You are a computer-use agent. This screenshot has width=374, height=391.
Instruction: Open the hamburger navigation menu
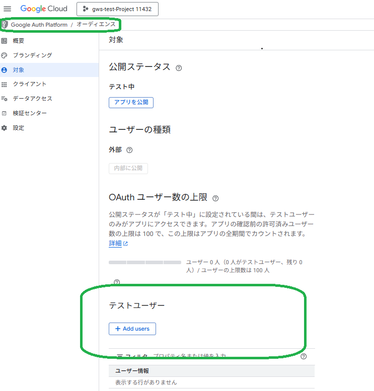click(x=8, y=9)
